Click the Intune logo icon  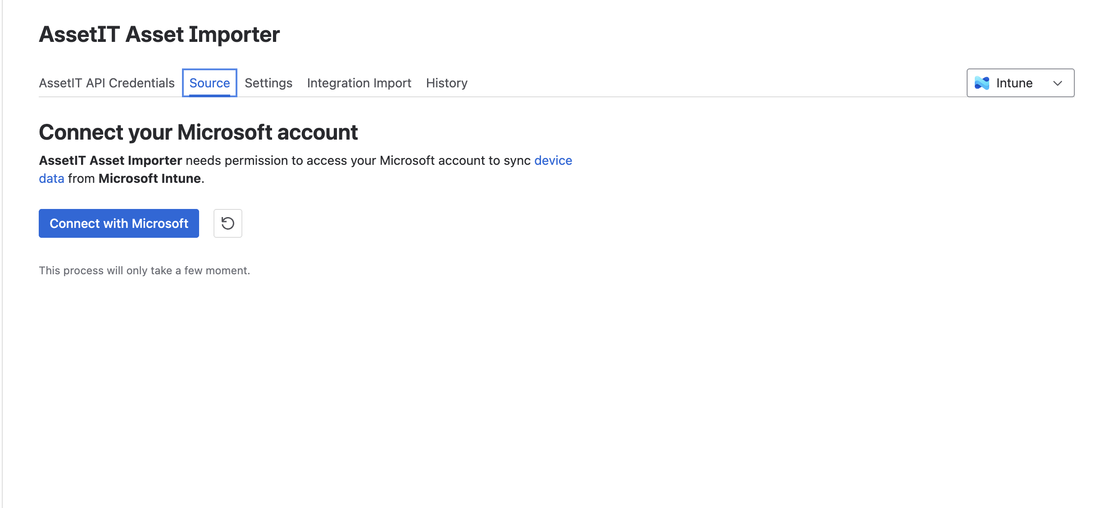point(982,83)
